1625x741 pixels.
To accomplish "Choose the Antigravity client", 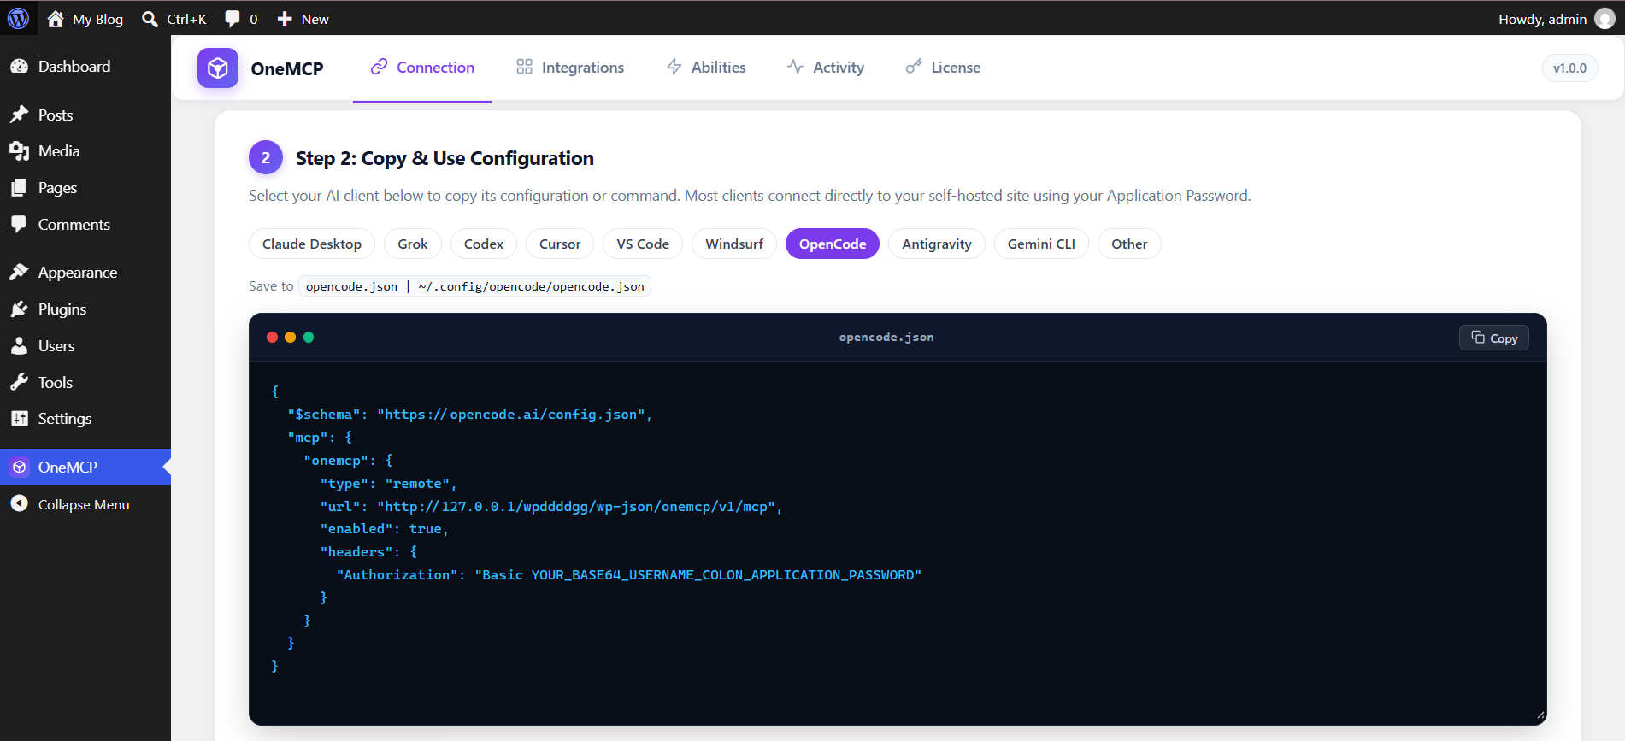I will tap(937, 244).
